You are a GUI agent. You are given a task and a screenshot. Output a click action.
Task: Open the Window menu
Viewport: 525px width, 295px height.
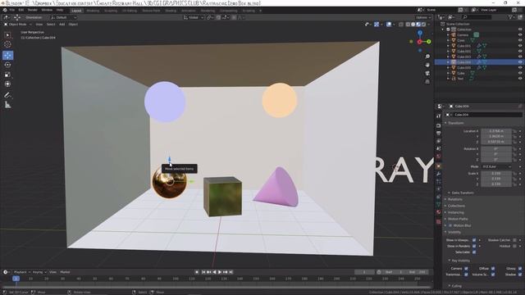click(47, 10)
